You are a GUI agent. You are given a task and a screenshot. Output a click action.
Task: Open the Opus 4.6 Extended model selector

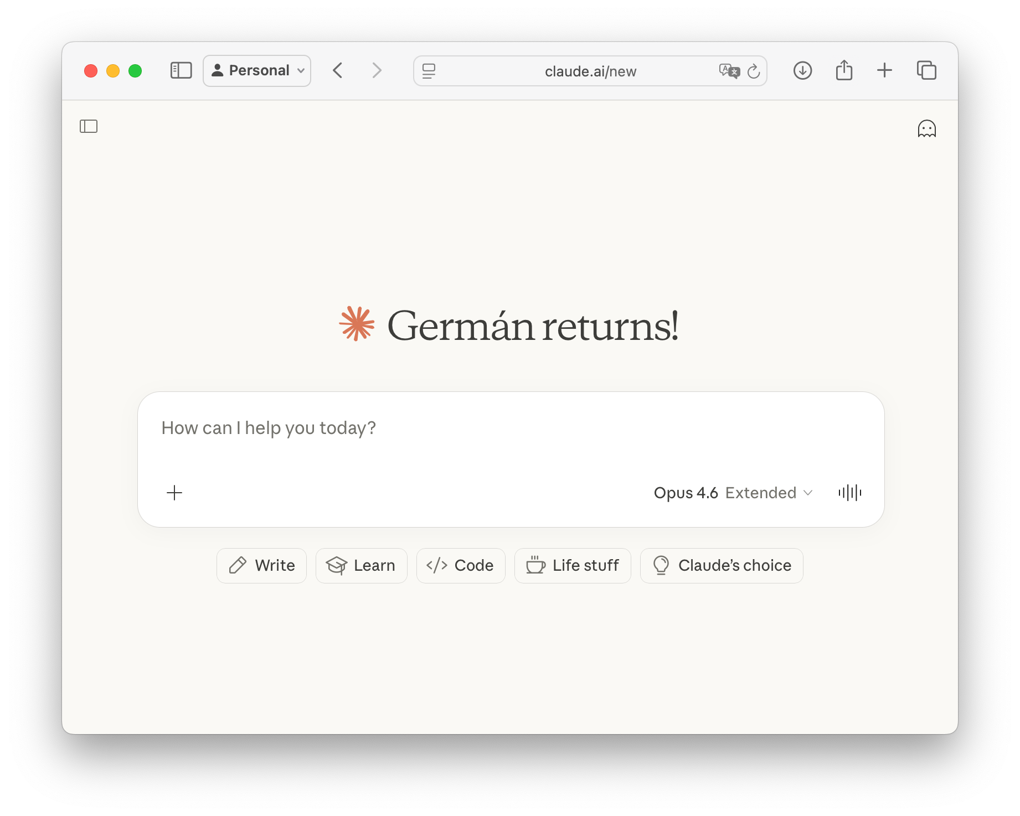[x=733, y=493]
